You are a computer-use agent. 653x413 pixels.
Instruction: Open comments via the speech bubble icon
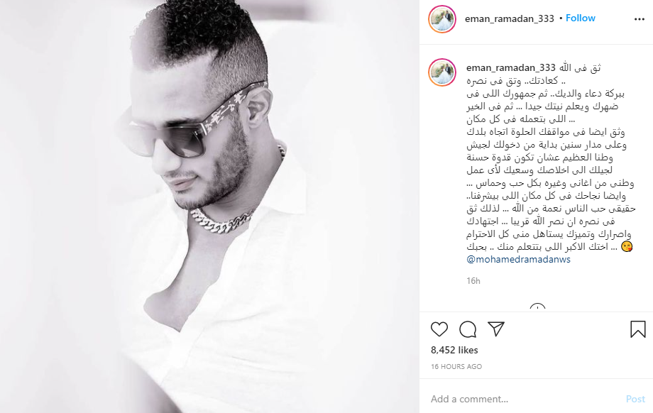(468, 329)
